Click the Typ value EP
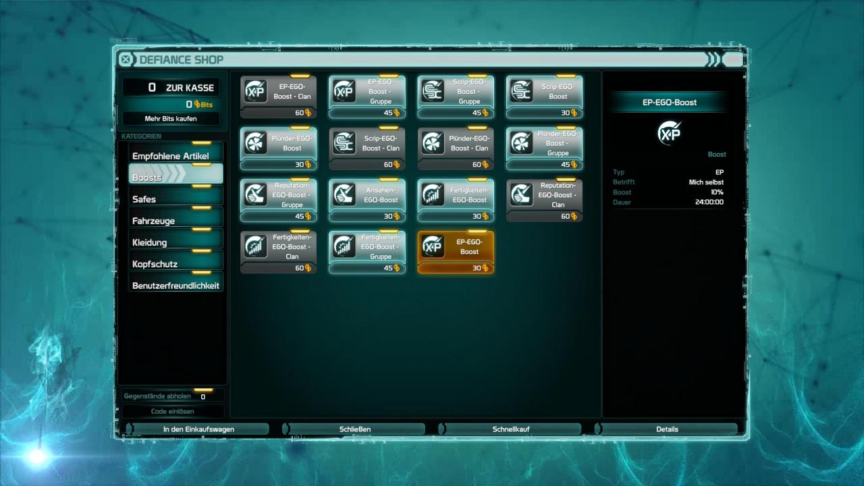The height and width of the screenshot is (486, 864). [x=720, y=172]
